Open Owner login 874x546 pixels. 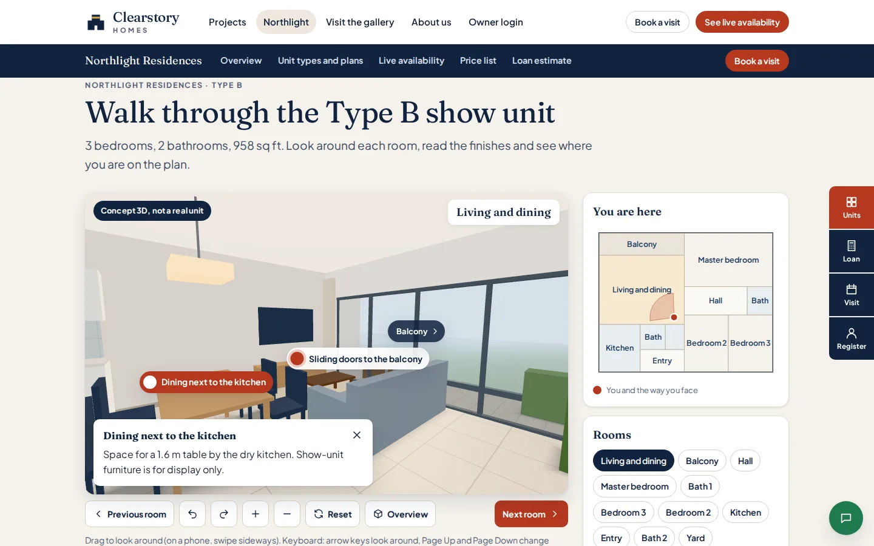click(x=496, y=22)
